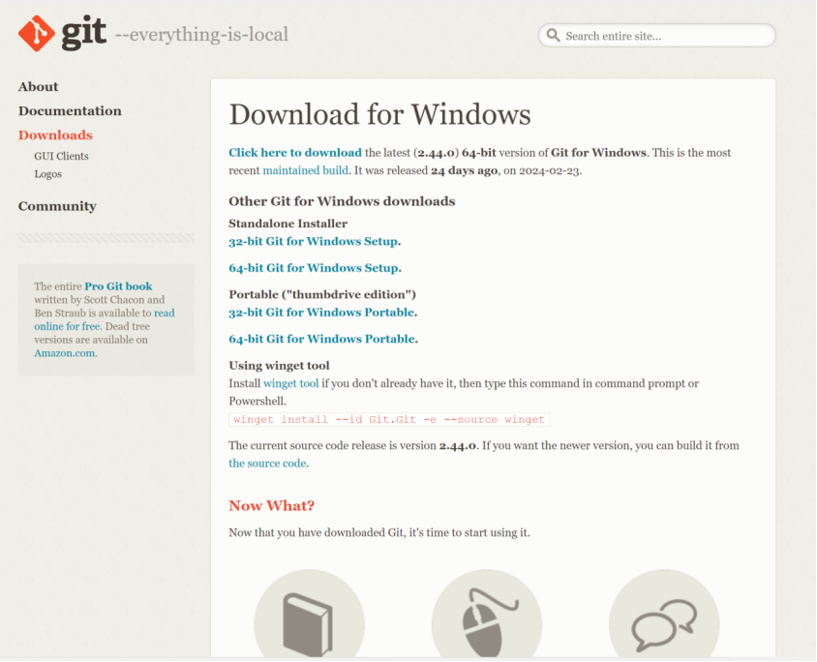This screenshot has height=662, width=817.
Task: Click the 'Standalone Installer' subheading
Action: 287,224
